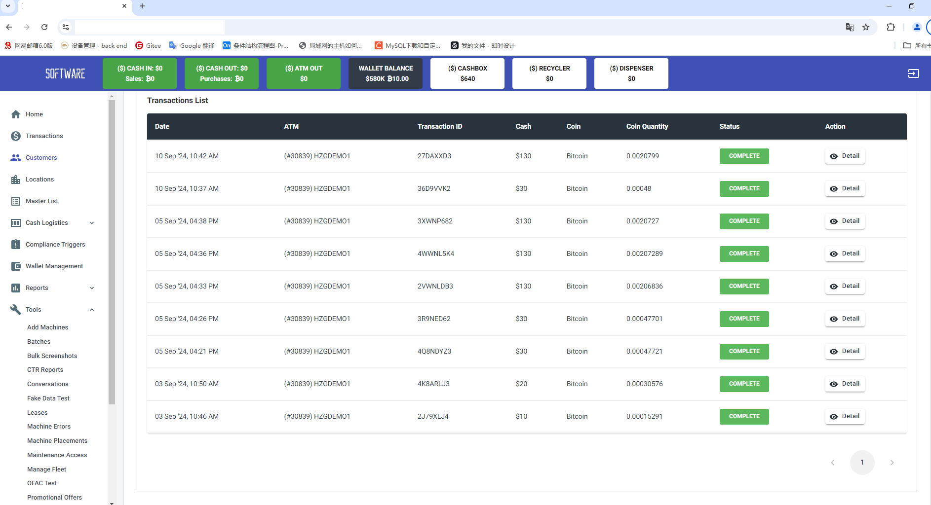Expand the Cash Logistics submenu chevron
931x505 pixels.
92,223
